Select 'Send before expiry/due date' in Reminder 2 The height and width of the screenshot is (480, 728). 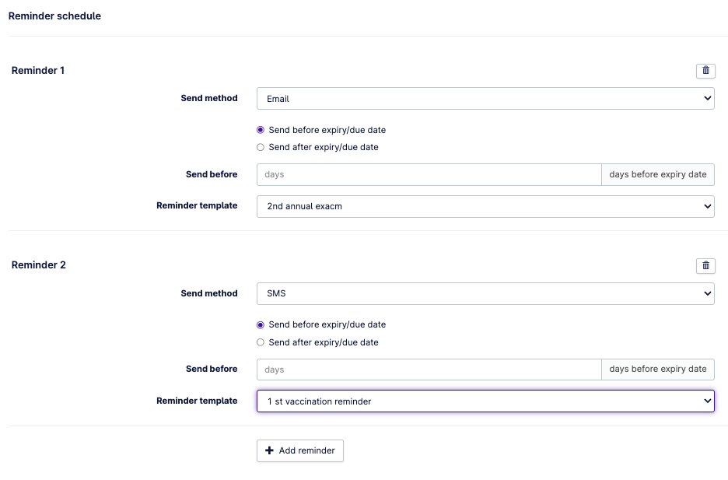261,324
